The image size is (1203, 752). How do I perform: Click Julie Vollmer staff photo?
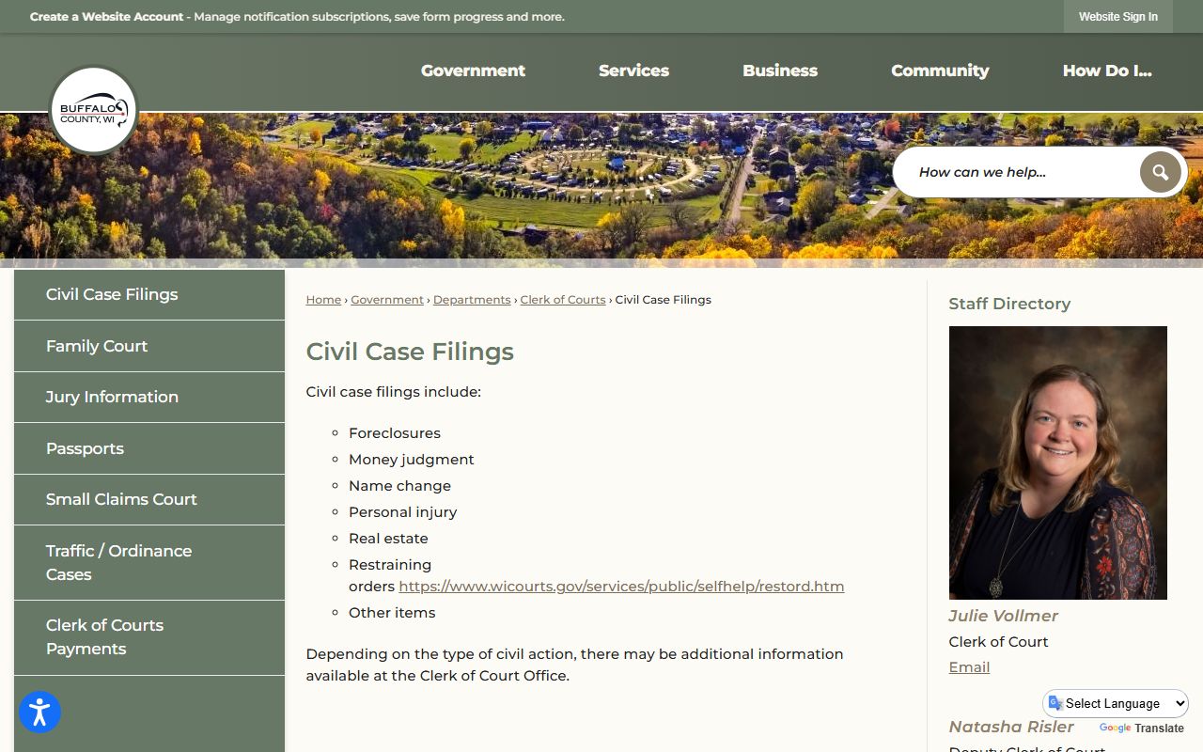pos(1057,462)
